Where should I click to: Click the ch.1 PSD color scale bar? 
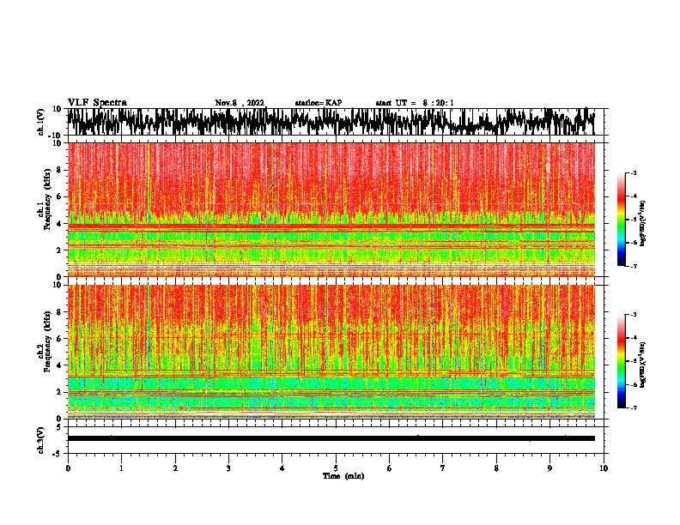[621, 220]
